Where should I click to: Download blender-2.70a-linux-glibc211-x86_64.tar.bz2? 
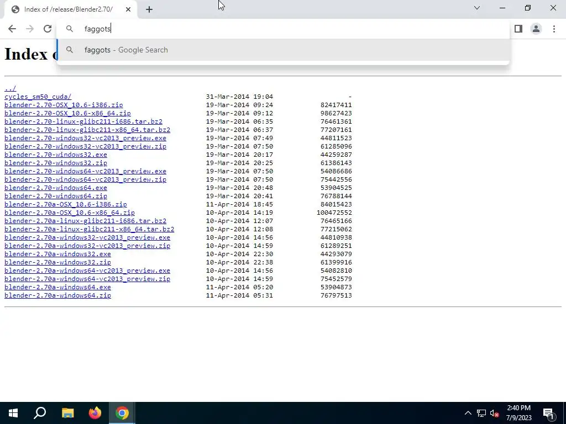pos(89,229)
